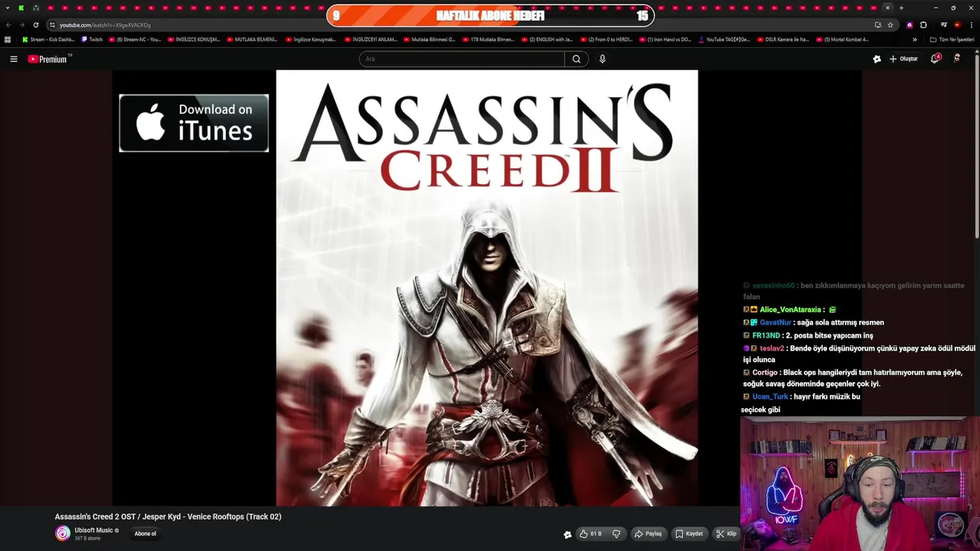Click the Download on iTunes badge
The image size is (980, 551).
click(x=194, y=123)
